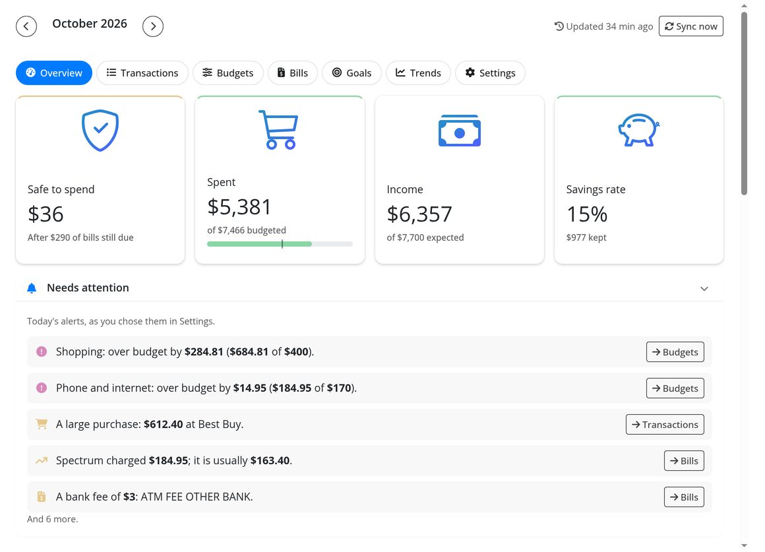The height and width of the screenshot is (552, 765).
Task: Click the scrollbar down arrow
Action: (744, 545)
